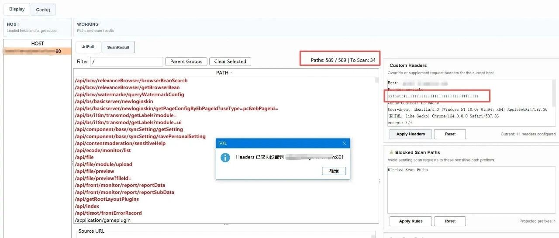Click the Filter input field
Screen dimensions: 559x238
[x=127, y=62]
